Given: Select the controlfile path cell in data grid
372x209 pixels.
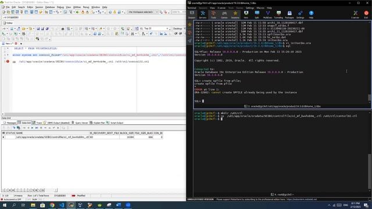Looking at the screenshot, I should pos(52,137).
